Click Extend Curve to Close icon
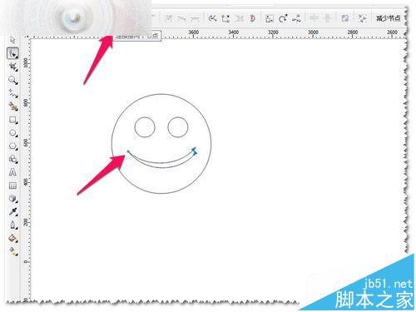Viewport: 416px width, 312px height. 225,18
